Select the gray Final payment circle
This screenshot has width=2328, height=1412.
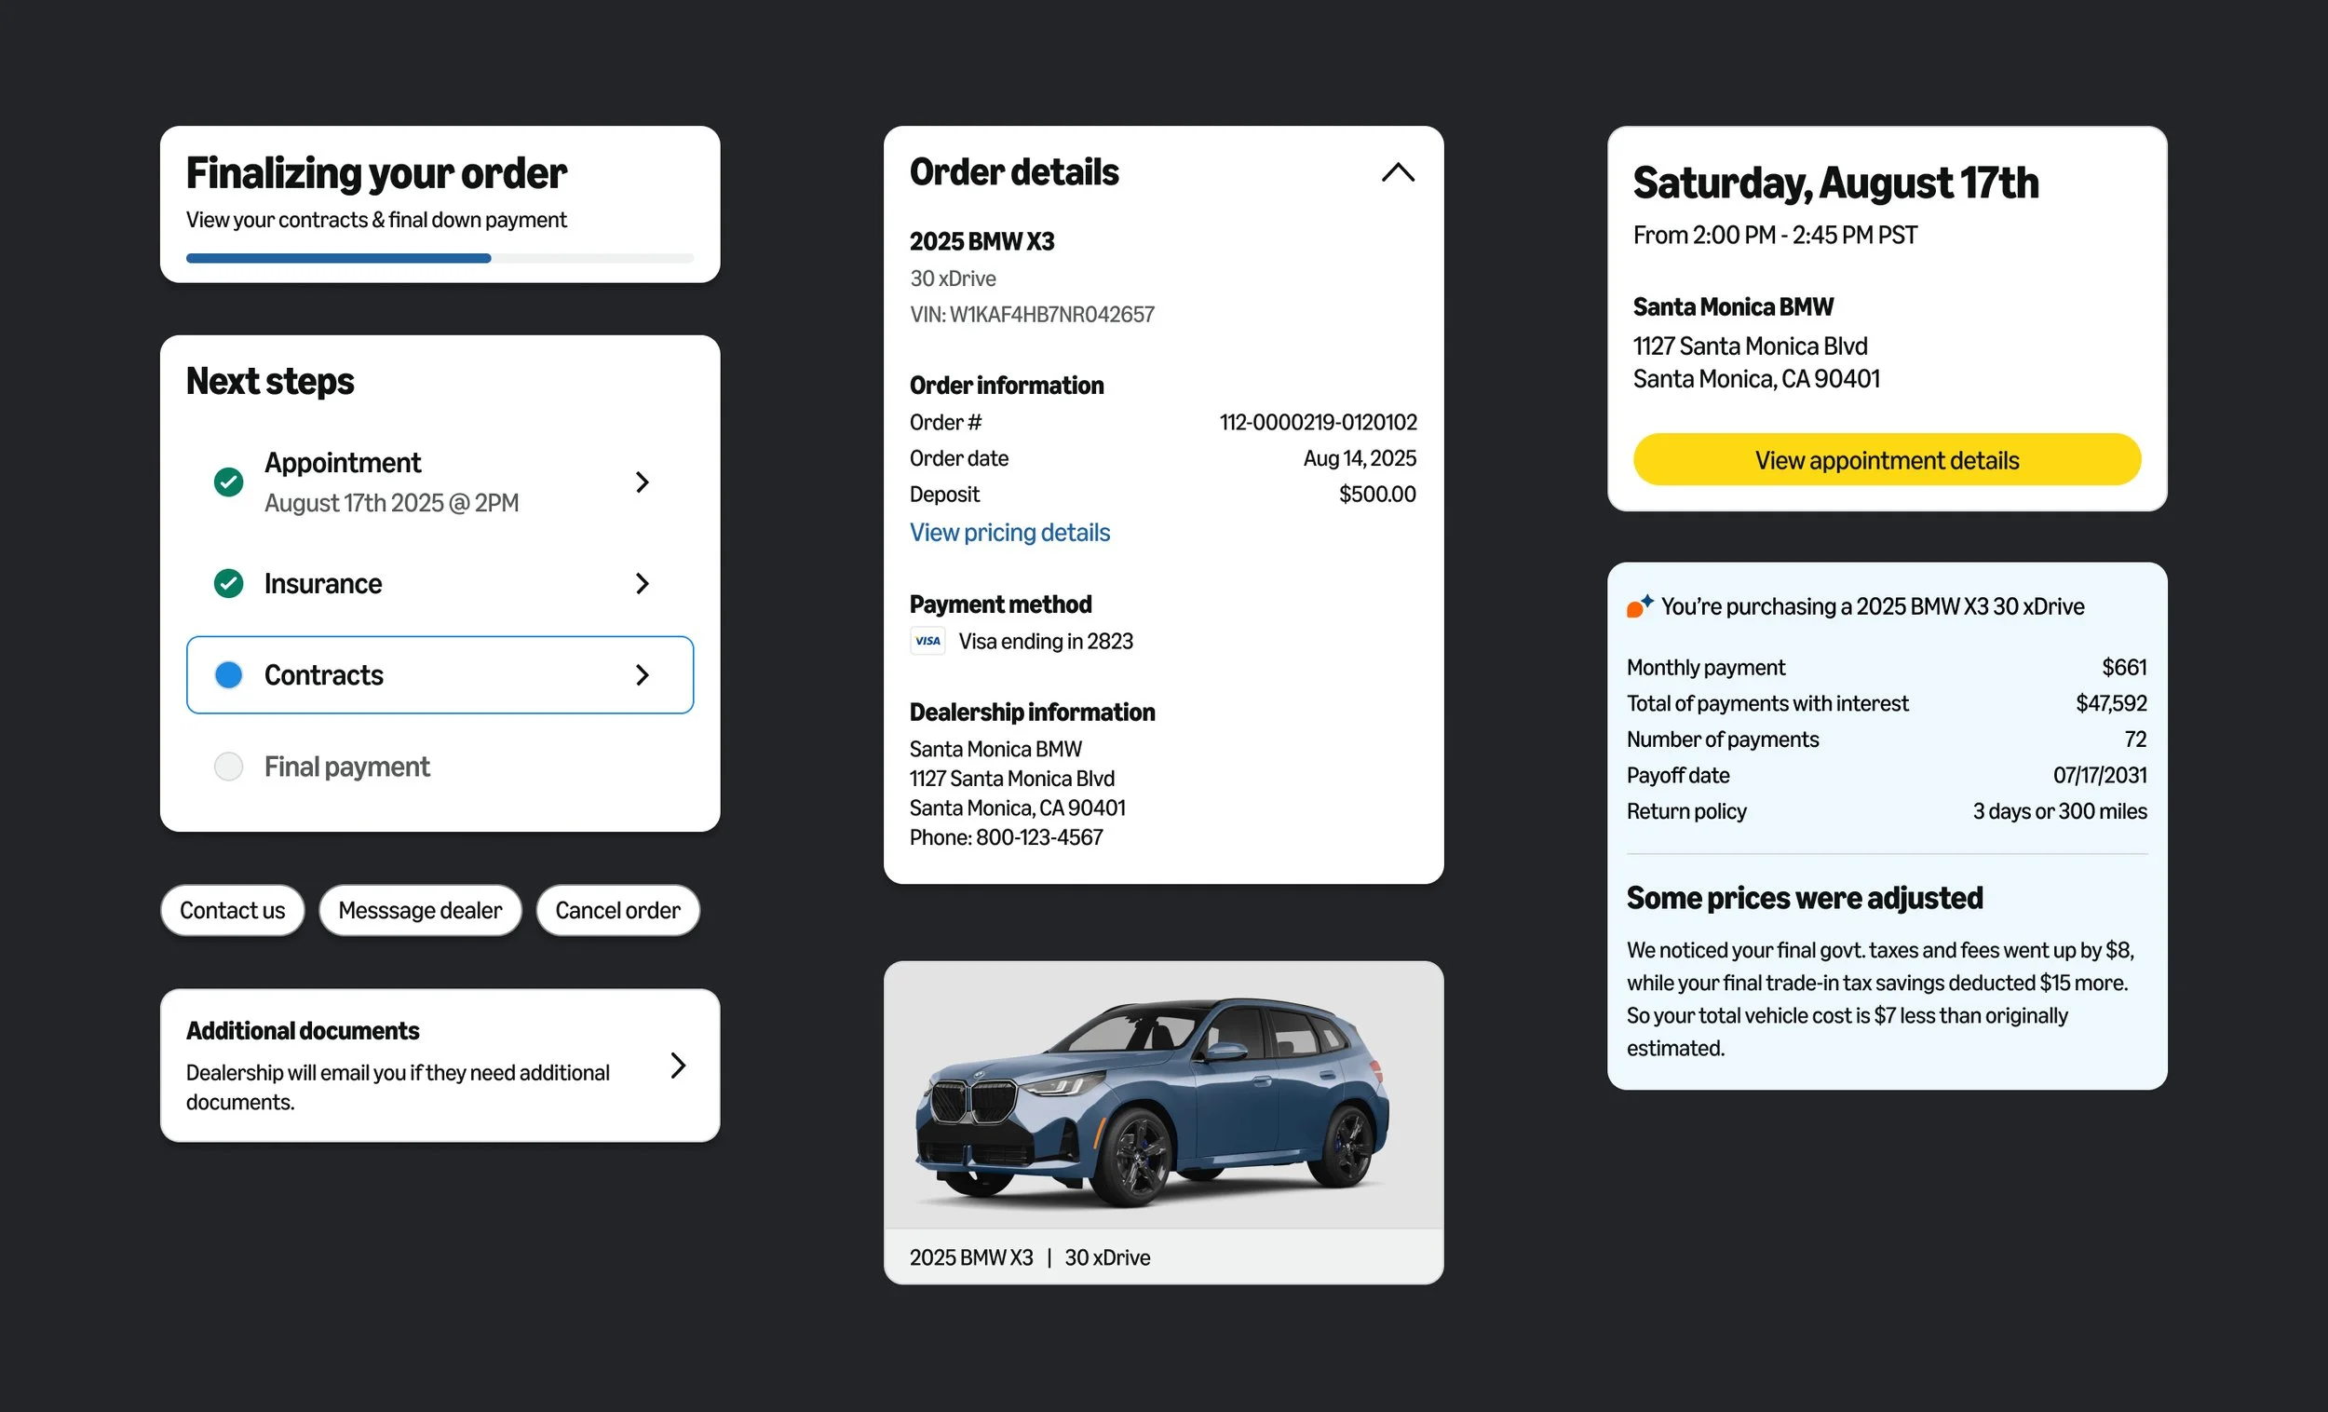click(x=228, y=767)
